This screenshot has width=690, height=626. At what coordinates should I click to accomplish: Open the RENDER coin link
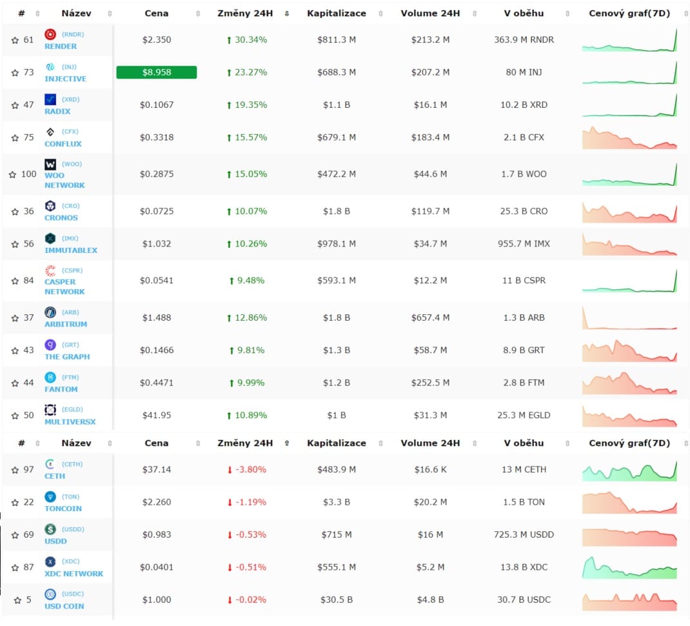60,46
